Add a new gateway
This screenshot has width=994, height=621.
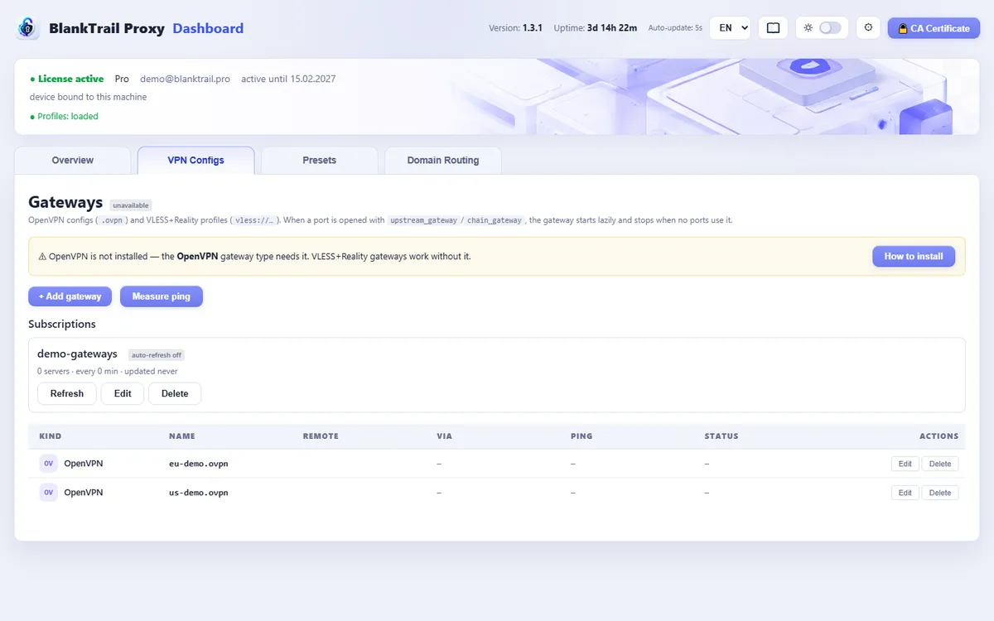[70, 296]
